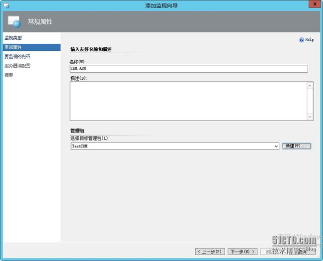Click the 新建(W)... button
Image resolution: width=323 pixels, height=261 pixels.
click(297, 146)
